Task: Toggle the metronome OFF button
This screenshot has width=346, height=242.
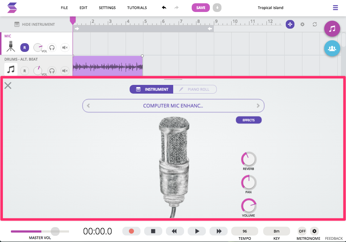Action: (302, 231)
